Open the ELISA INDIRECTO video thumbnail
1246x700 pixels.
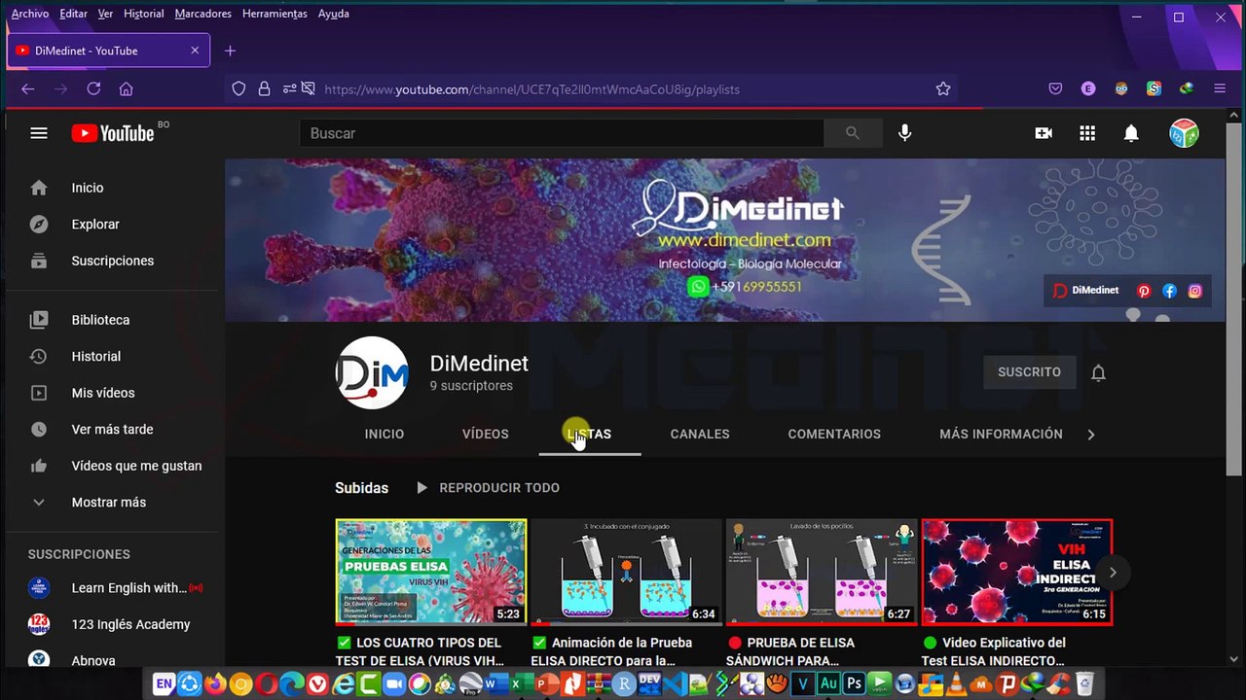coord(1017,572)
